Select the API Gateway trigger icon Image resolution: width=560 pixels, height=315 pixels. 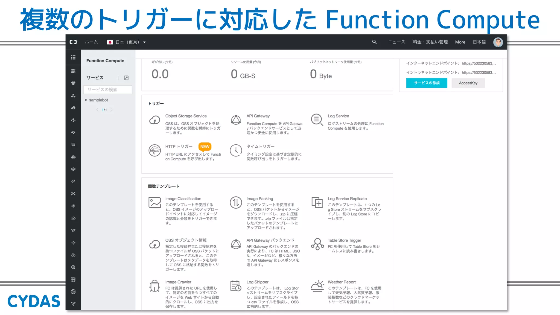[x=236, y=120]
